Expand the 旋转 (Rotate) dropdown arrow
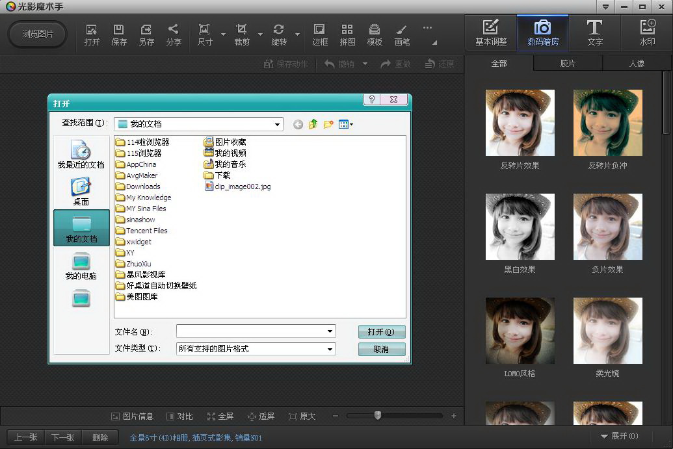Screen dimensions: 673x449 point(298,34)
